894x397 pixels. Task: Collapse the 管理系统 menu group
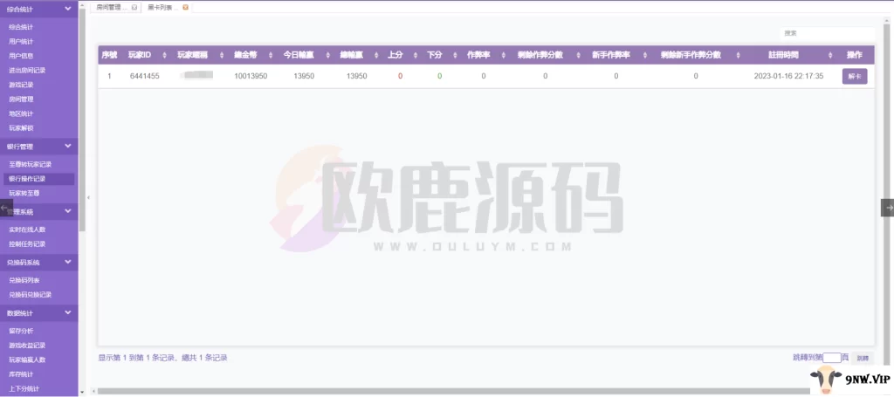click(68, 211)
